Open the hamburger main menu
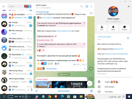 tap(3, 6)
